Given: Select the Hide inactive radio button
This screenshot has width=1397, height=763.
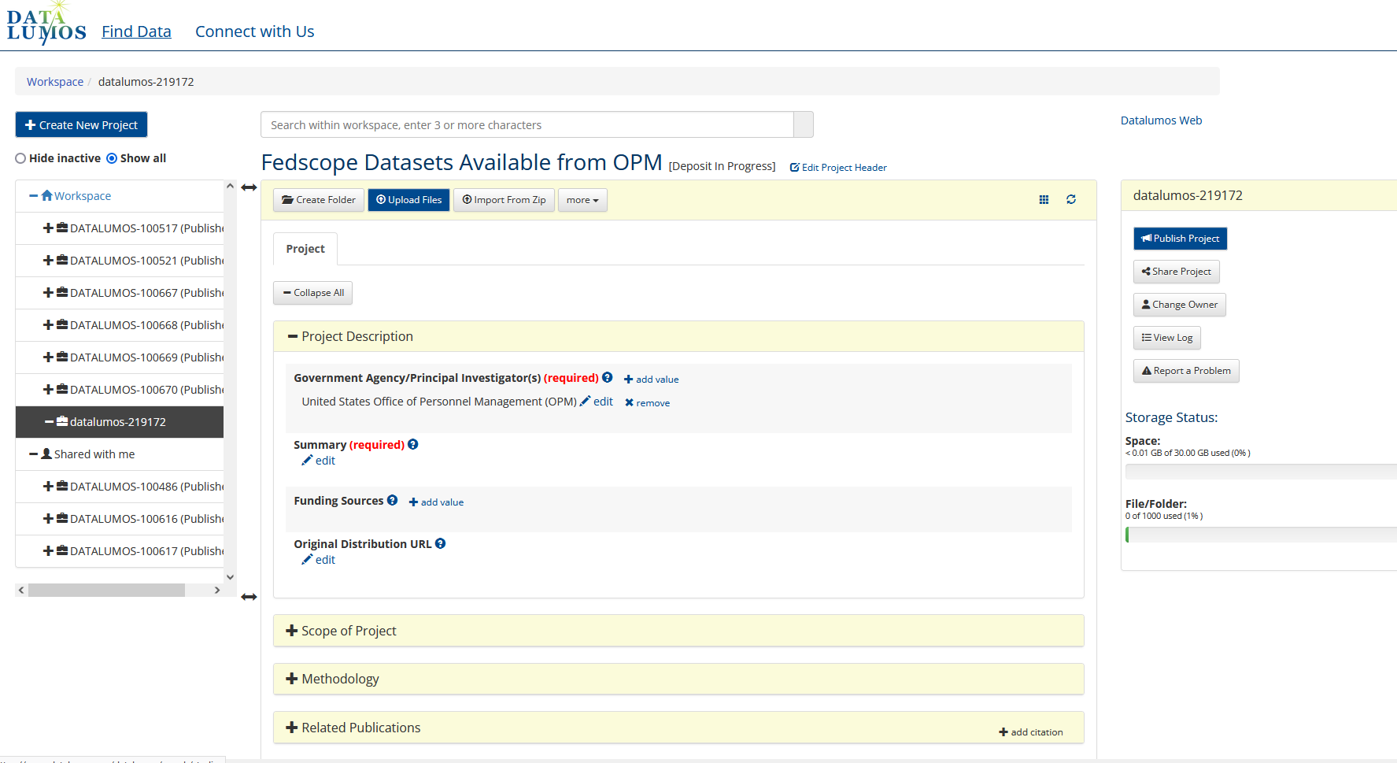Looking at the screenshot, I should pyautogui.click(x=20, y=158).
